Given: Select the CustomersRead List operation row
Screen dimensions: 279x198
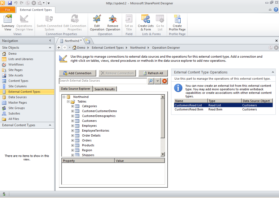Looking at the screenshot, I should (223, 105).
